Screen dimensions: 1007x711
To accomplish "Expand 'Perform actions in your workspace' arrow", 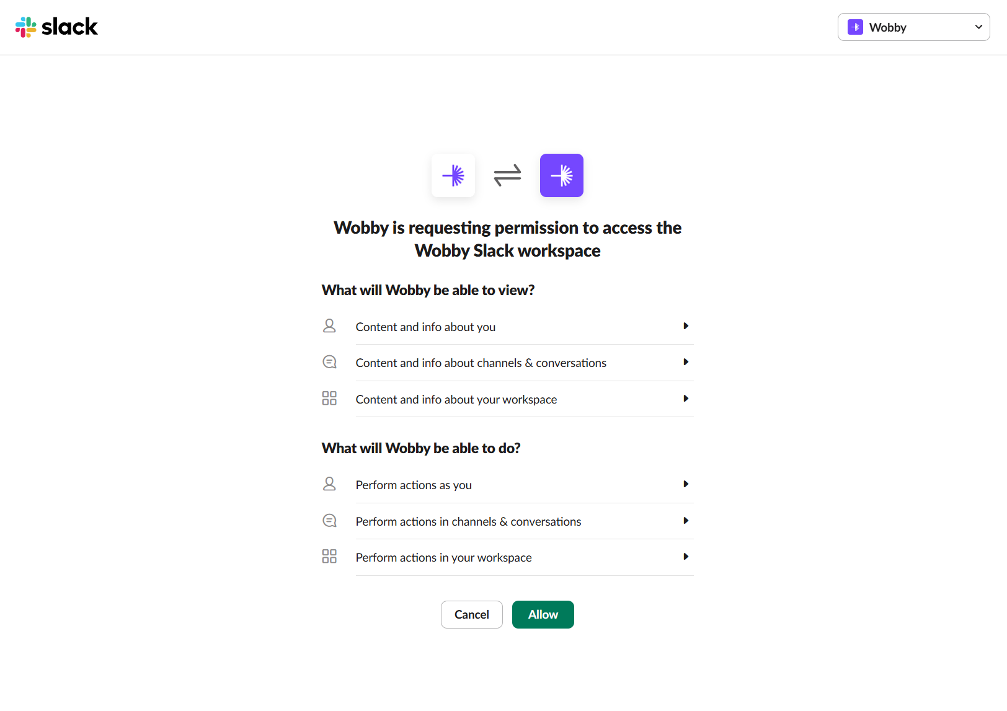I will [686, 557].
